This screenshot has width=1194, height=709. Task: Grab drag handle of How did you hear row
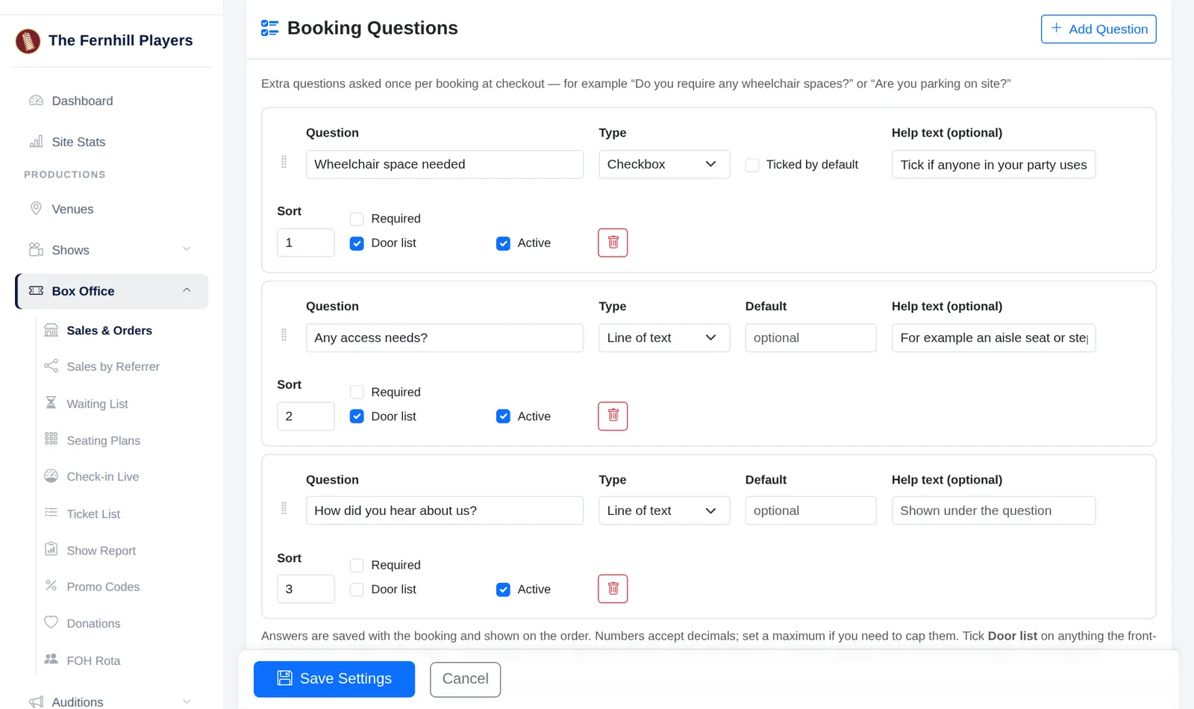click(x=284, y=508)
